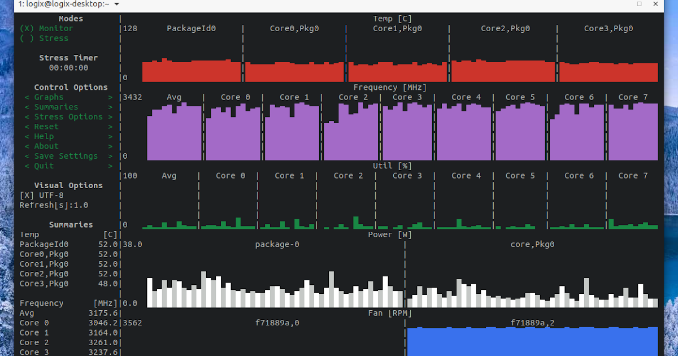
Task: Click the Reset control option
Action: 45,126
